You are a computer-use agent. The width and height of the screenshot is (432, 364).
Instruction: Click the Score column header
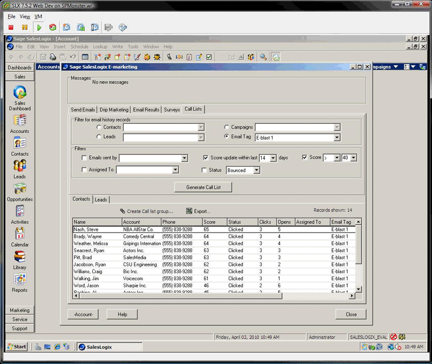point(214,222)
